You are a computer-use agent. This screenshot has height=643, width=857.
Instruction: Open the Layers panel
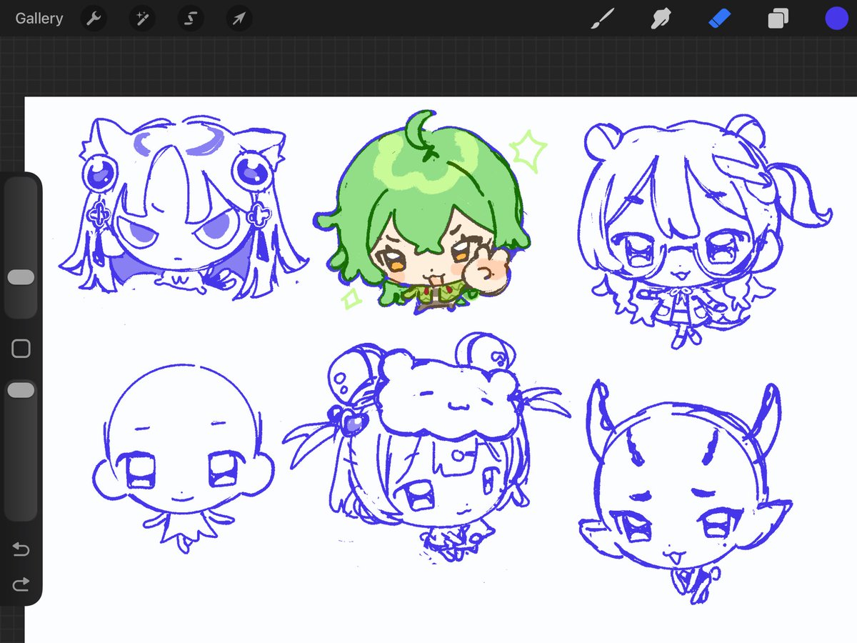(778, 19)
